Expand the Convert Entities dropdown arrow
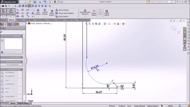Screen dimensions: 190x107 pyautogui.click(x=45, y=17)
